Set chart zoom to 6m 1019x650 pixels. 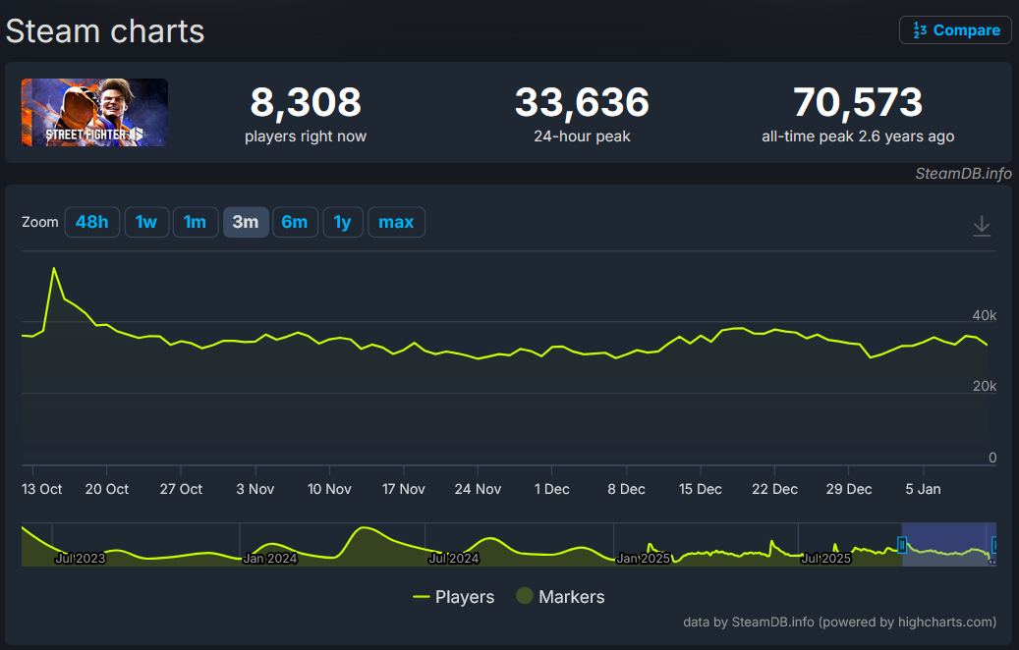click(x=295, y=222)
